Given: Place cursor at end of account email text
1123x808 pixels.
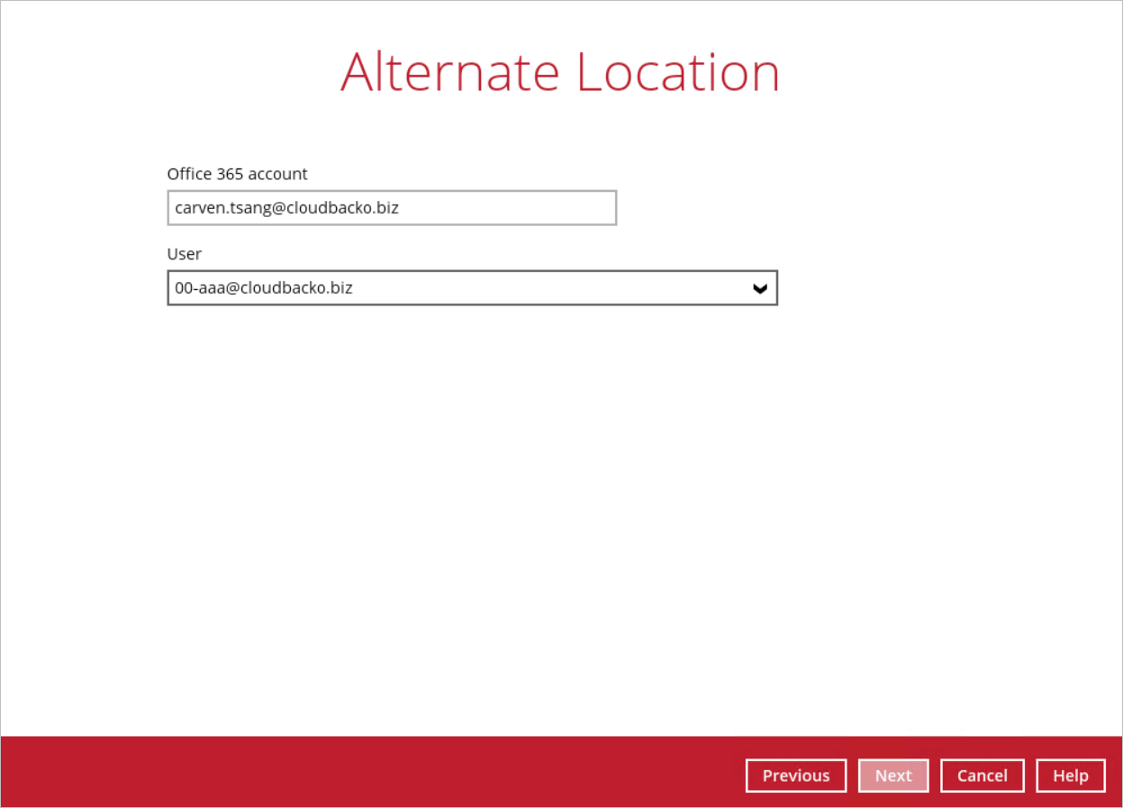Looking at the screenshot, I should [400, 208].
